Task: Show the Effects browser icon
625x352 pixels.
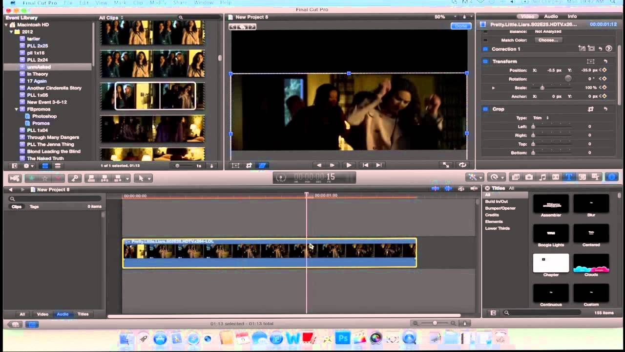Action: tap(516, 177)
